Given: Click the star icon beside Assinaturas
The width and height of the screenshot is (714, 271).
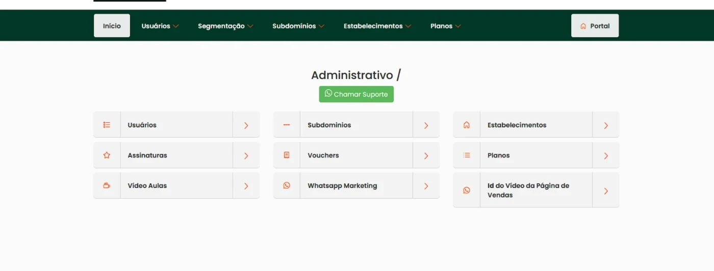Looking at the screenshot, I should click(107, 155).
